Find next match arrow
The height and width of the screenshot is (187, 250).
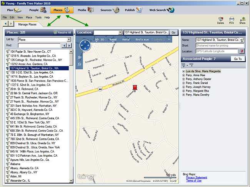[69, 46]
